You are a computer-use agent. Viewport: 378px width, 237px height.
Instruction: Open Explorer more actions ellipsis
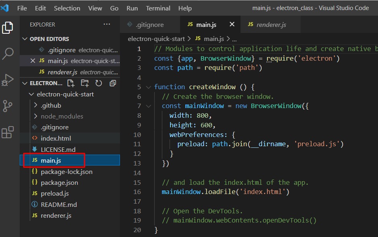coord(107,24)
